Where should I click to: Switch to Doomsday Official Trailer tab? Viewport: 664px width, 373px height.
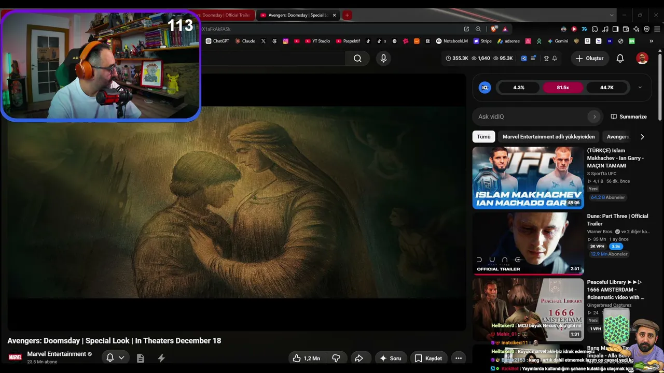(226, 15)
